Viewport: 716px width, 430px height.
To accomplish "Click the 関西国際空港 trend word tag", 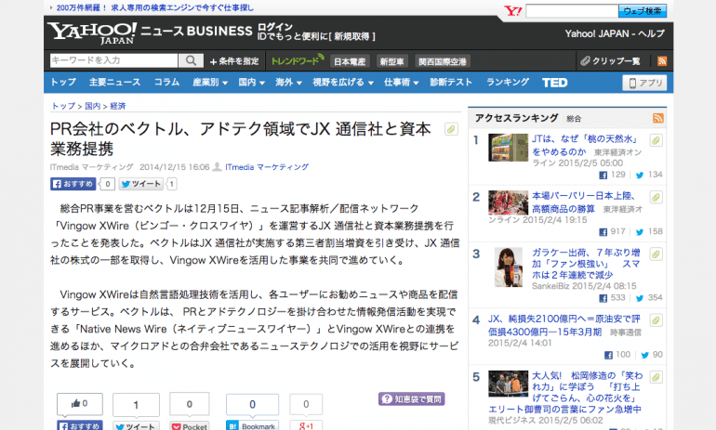I will pos(443,61).
